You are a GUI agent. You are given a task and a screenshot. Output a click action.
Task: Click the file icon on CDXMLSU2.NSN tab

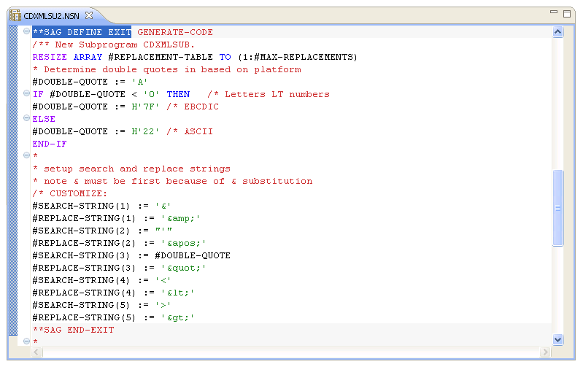pyautogui.click(x=15, y=15)
